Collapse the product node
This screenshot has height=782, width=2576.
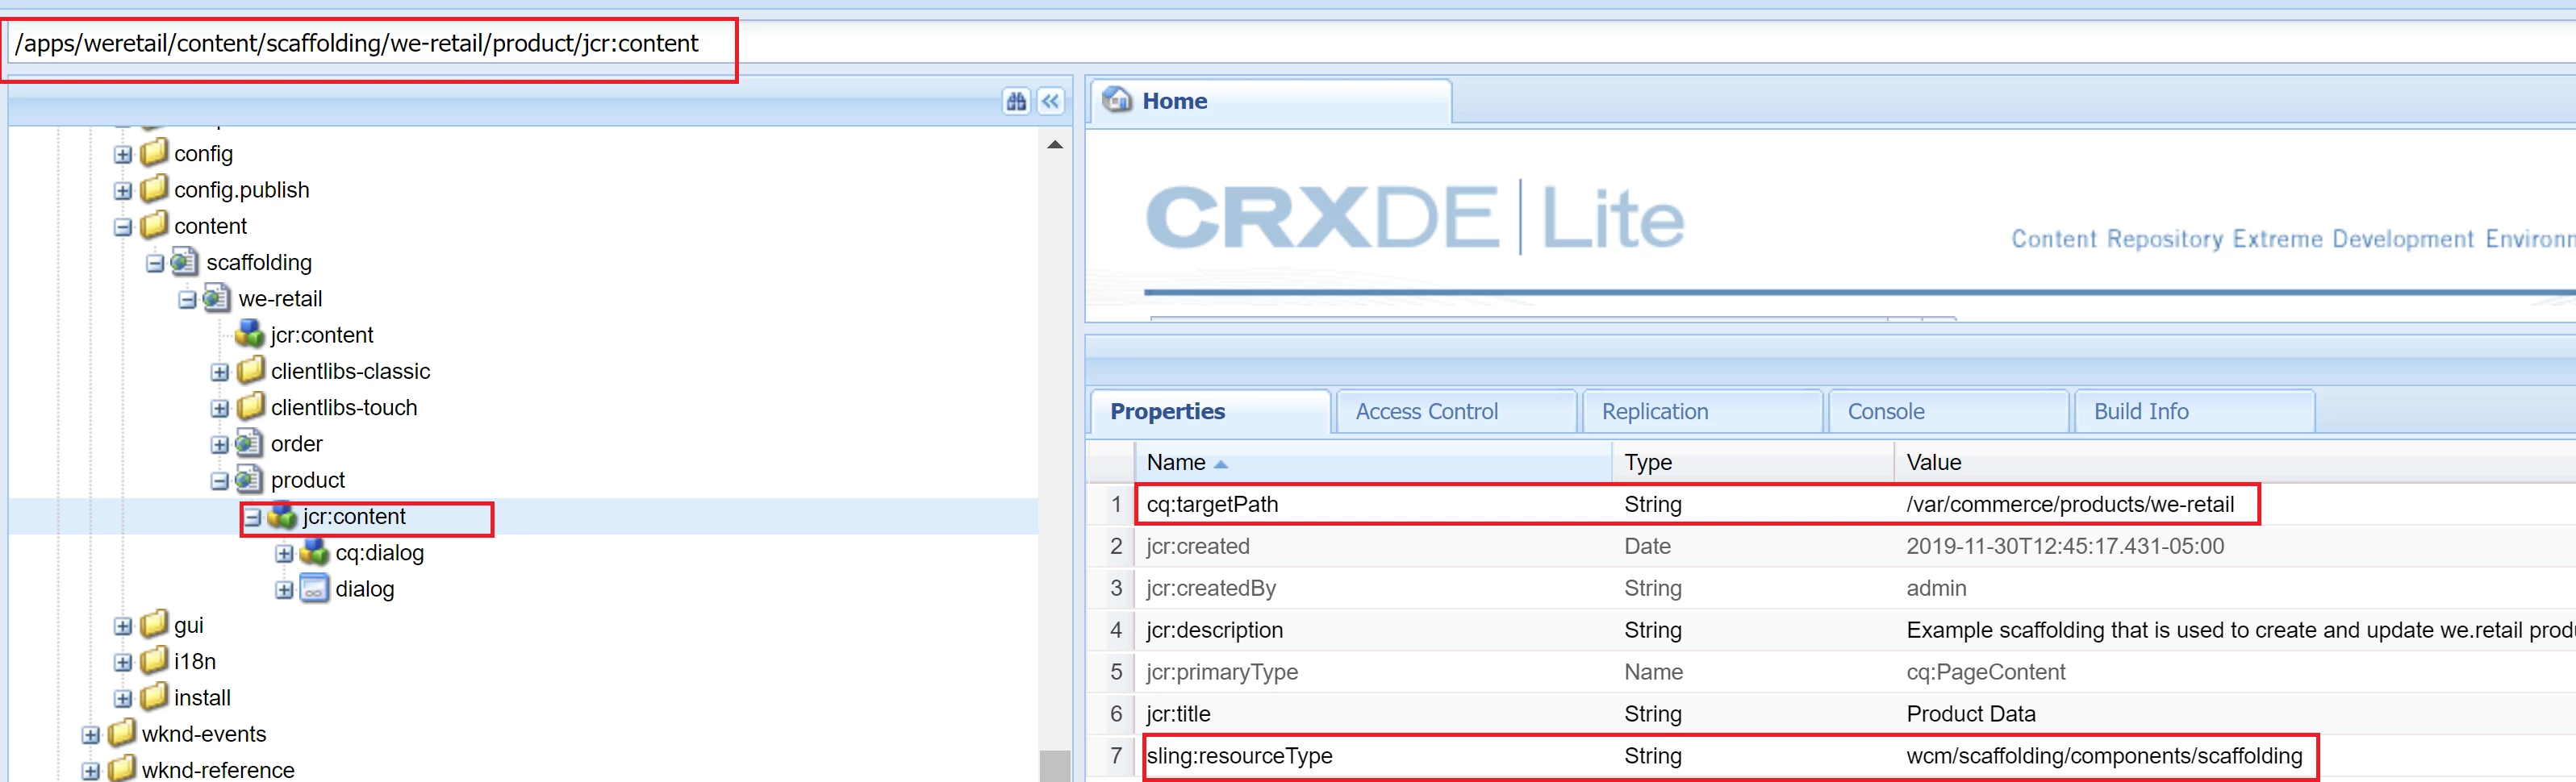tap(220, 481)
